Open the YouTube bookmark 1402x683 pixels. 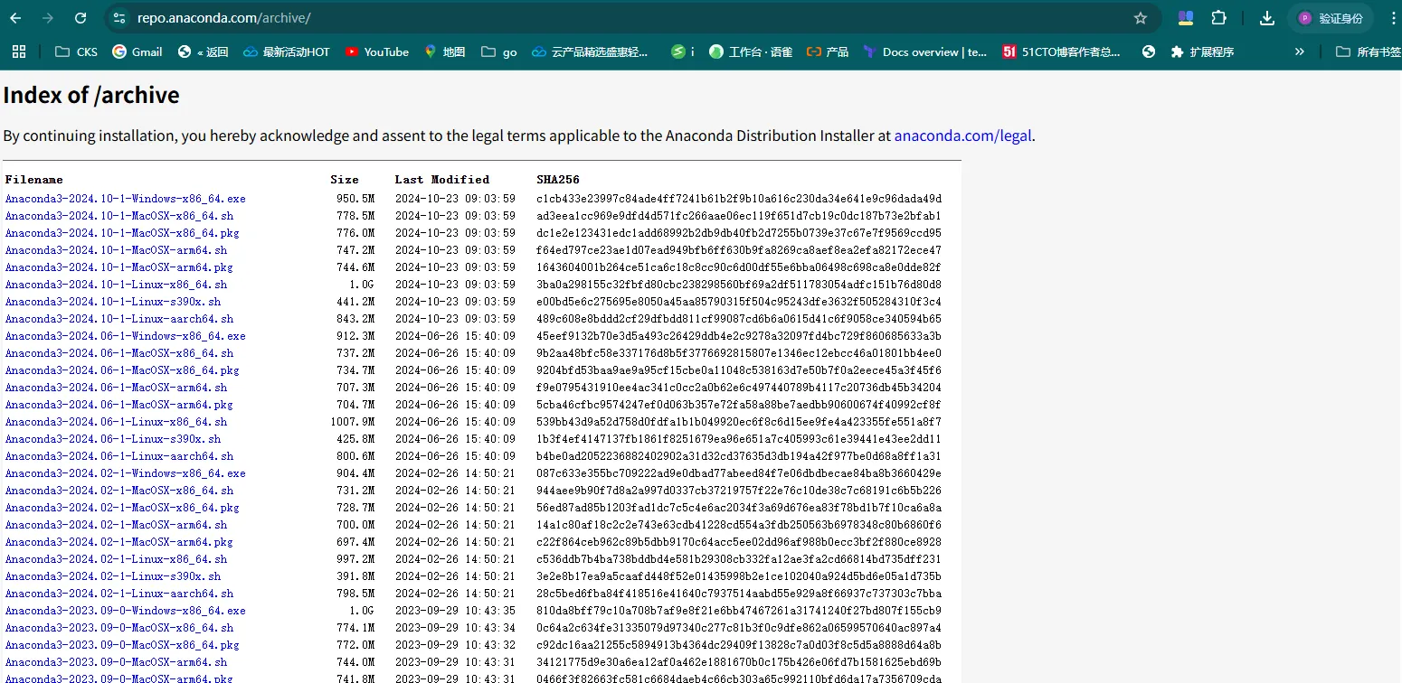point(377,51)
